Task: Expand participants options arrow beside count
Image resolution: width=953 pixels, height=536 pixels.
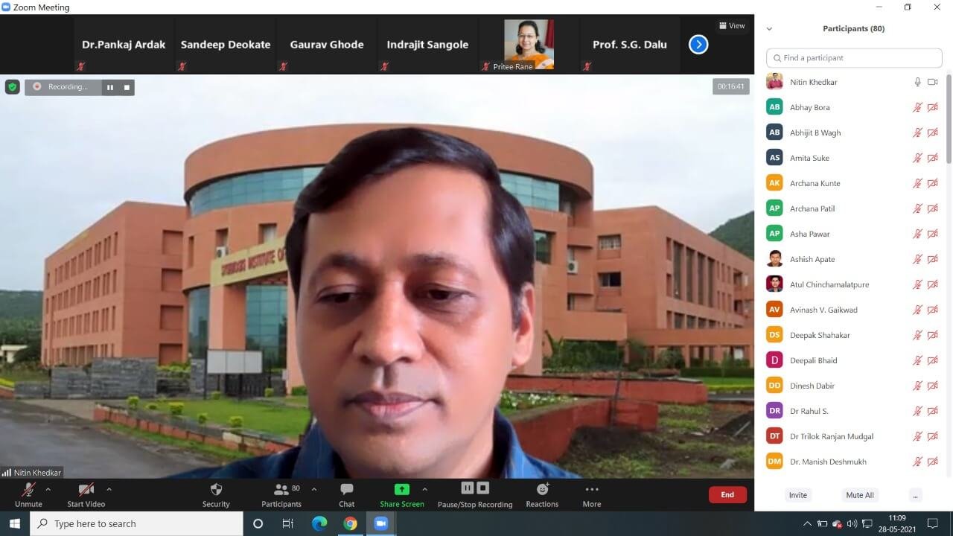Action: pyautogui.click(x=313, y=489)
